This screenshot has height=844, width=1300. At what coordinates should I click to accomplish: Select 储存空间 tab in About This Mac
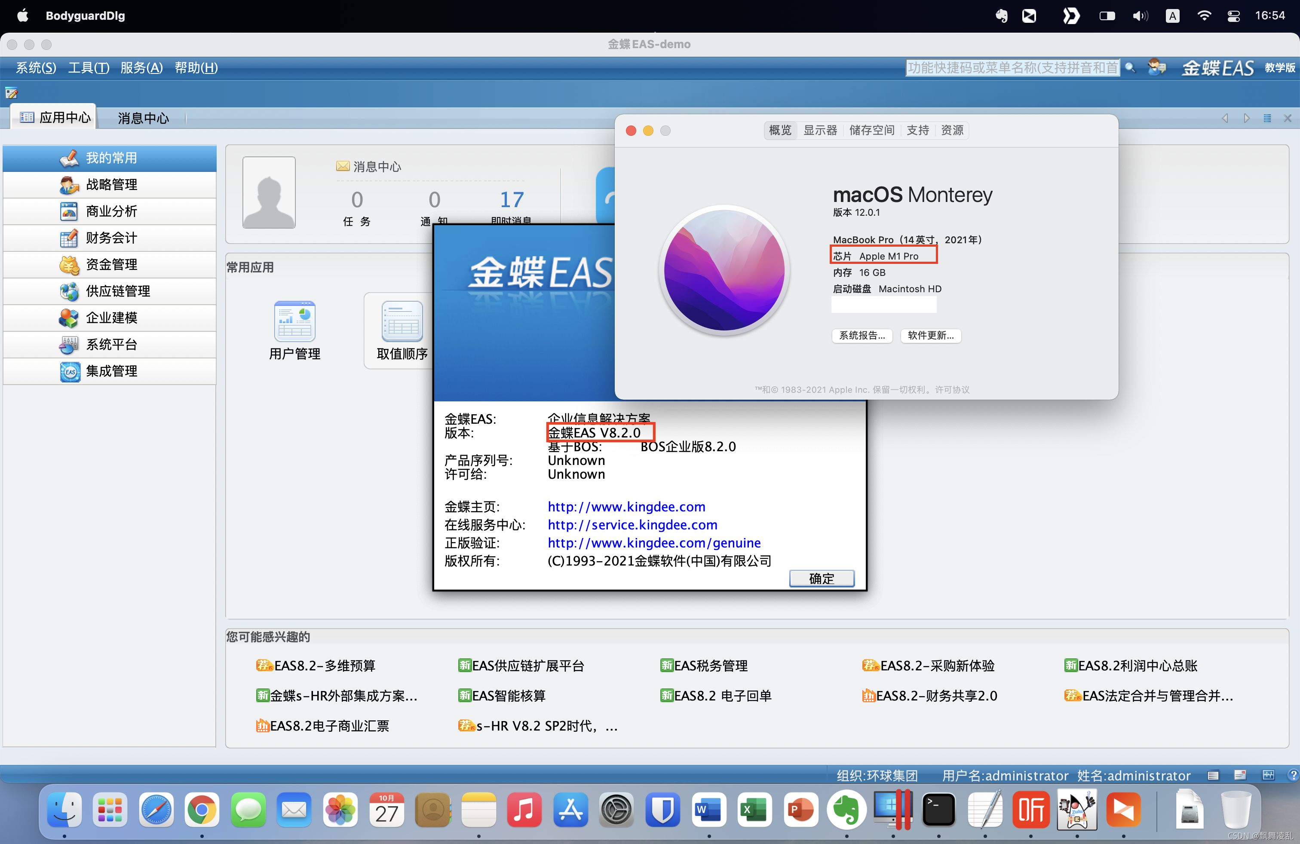(x=871, y=131)
